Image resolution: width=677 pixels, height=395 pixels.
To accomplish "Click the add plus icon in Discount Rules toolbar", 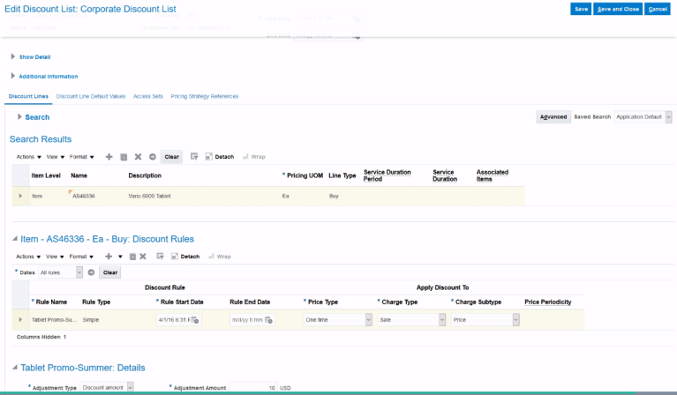I will 109,257.
